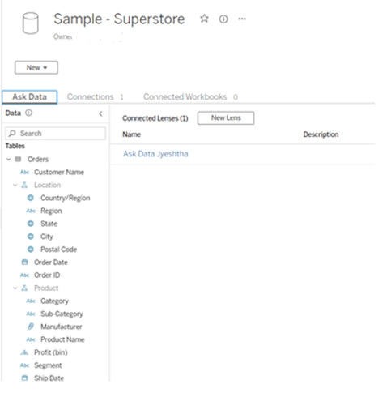This screenshot has height=397, width=387.
Task: Click the globe icon for Postal Code
Action: coord(31,250)
